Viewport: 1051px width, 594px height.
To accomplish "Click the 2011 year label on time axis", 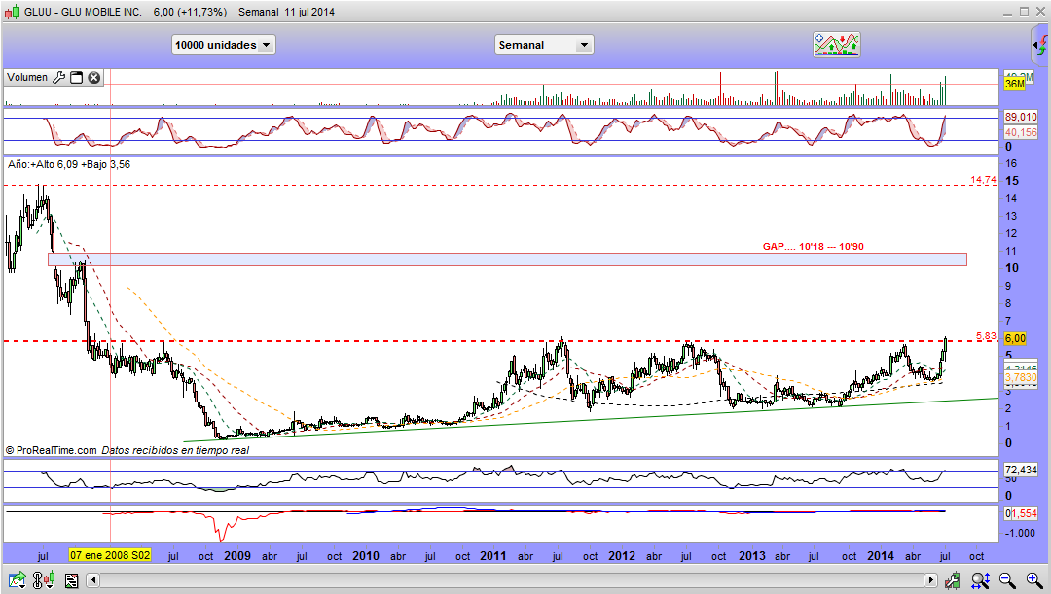I will click(493, 556).
